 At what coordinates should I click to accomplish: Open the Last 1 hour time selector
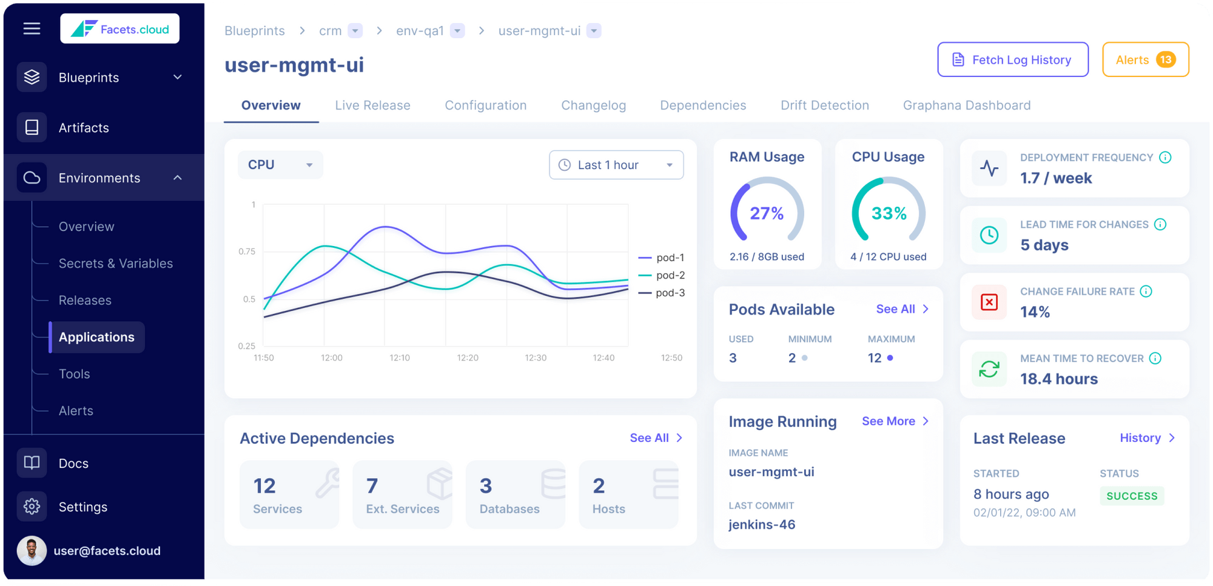tap(616, 164)
